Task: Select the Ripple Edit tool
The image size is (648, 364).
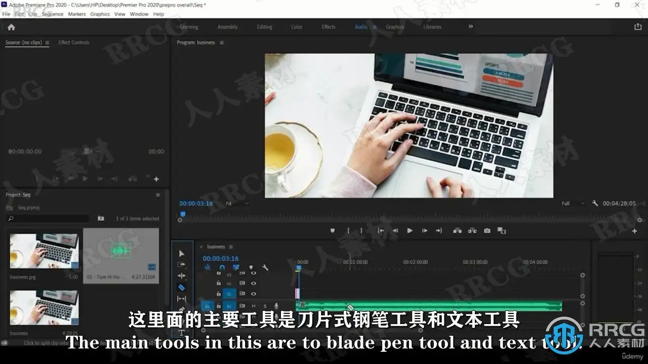Action: [182, 276]
